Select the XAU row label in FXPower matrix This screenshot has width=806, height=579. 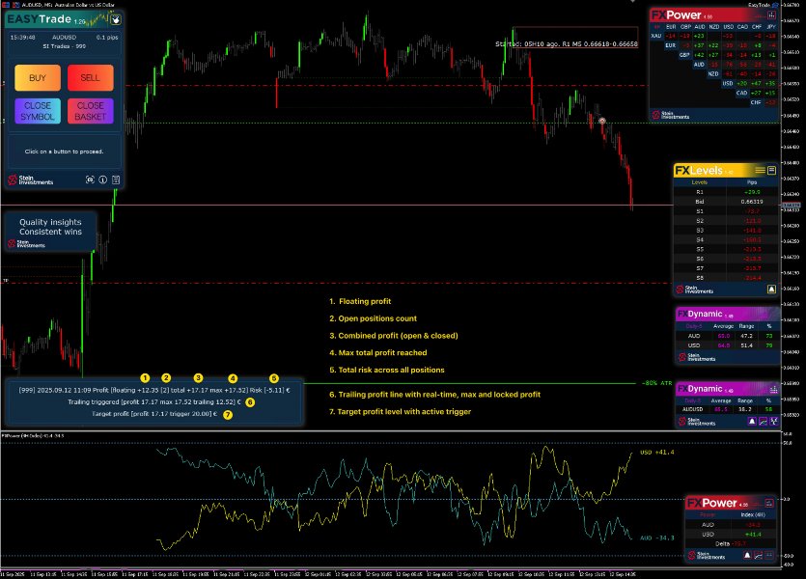point(656,36)
